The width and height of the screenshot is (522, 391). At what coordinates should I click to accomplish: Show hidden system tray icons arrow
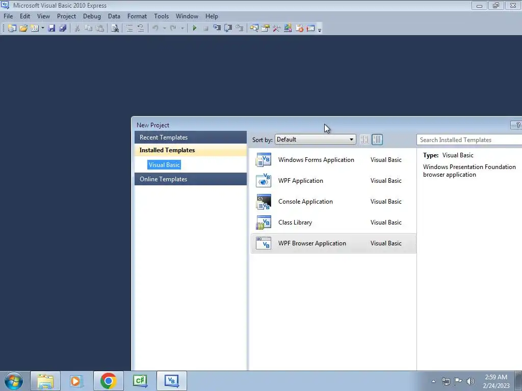pyautogui.click(x=433, y=381)
